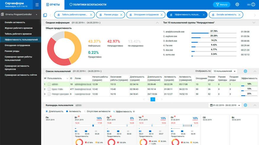Click the hamburger menu icon in header

pyautogui.click(x=37, y=4)
